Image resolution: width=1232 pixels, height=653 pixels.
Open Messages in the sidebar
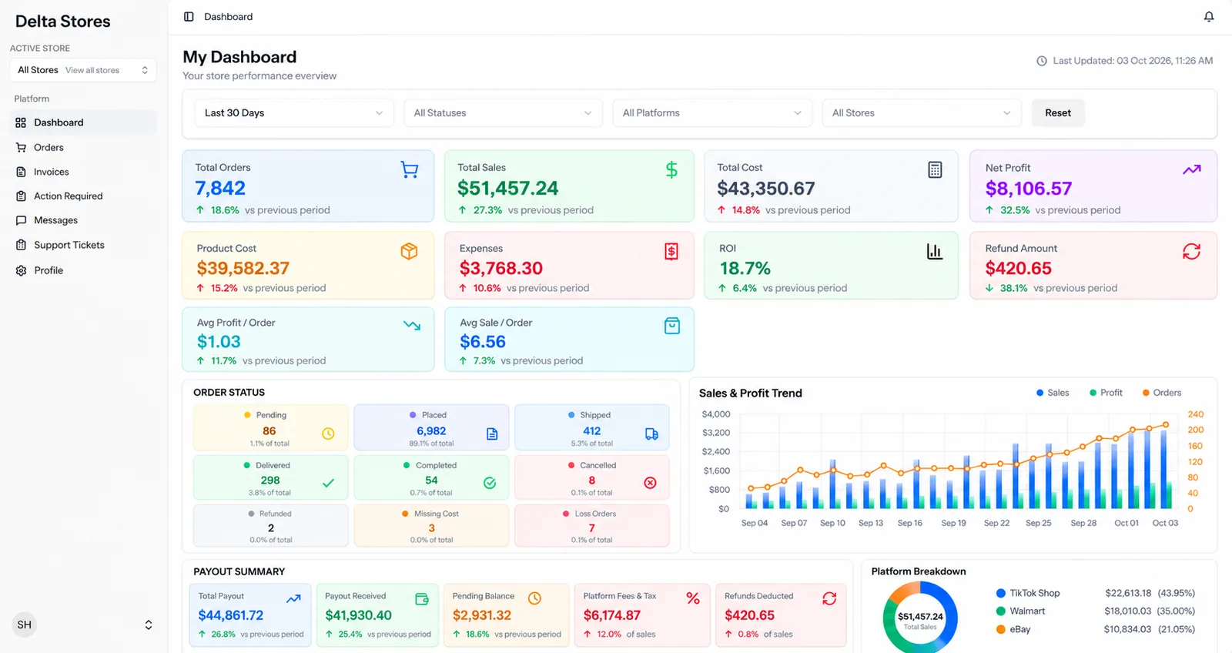pos(83,220)
